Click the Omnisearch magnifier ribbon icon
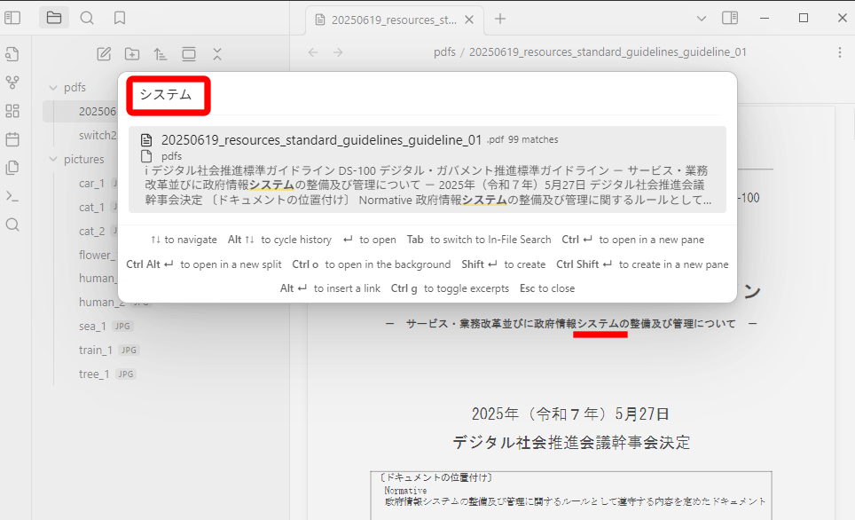The width and height of the screenshot is (855, 520). 12,225
